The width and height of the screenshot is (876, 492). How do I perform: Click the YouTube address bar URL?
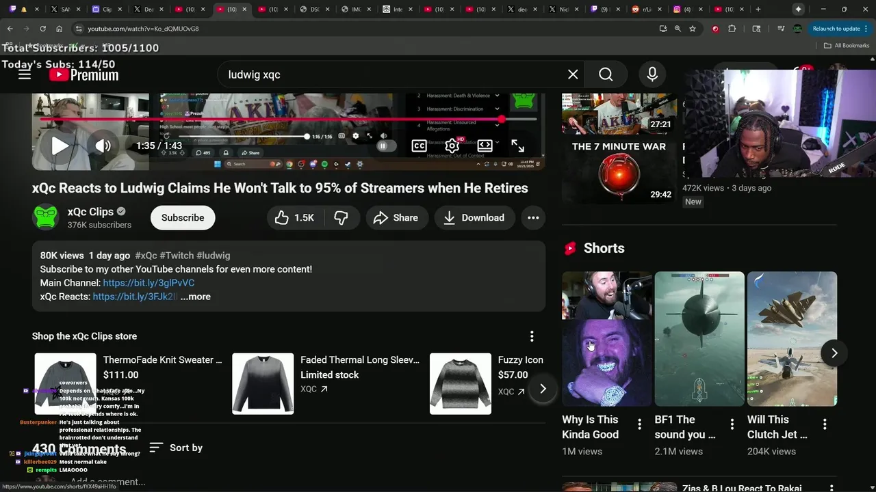pyautogui.click(x=144, y=29)
